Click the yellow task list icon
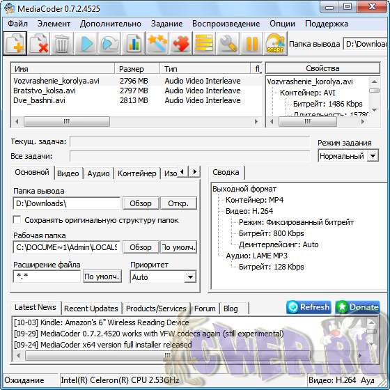390x390 pixels. (204, 43)
